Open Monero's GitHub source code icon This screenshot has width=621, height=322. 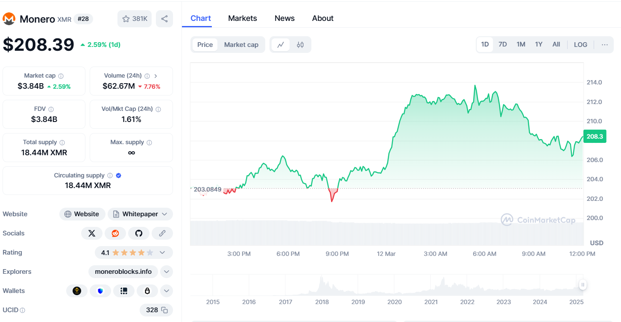tap(139, 233)
